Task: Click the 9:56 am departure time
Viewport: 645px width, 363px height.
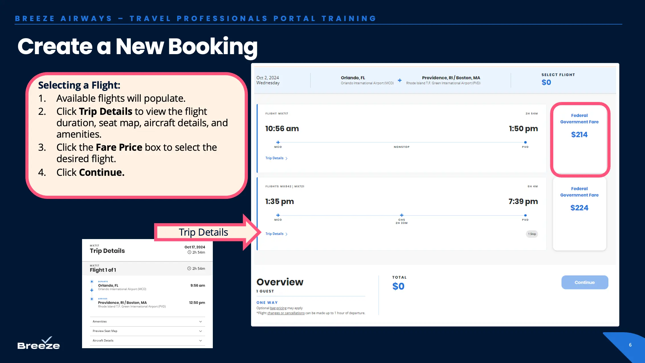Action: [198, 285]
